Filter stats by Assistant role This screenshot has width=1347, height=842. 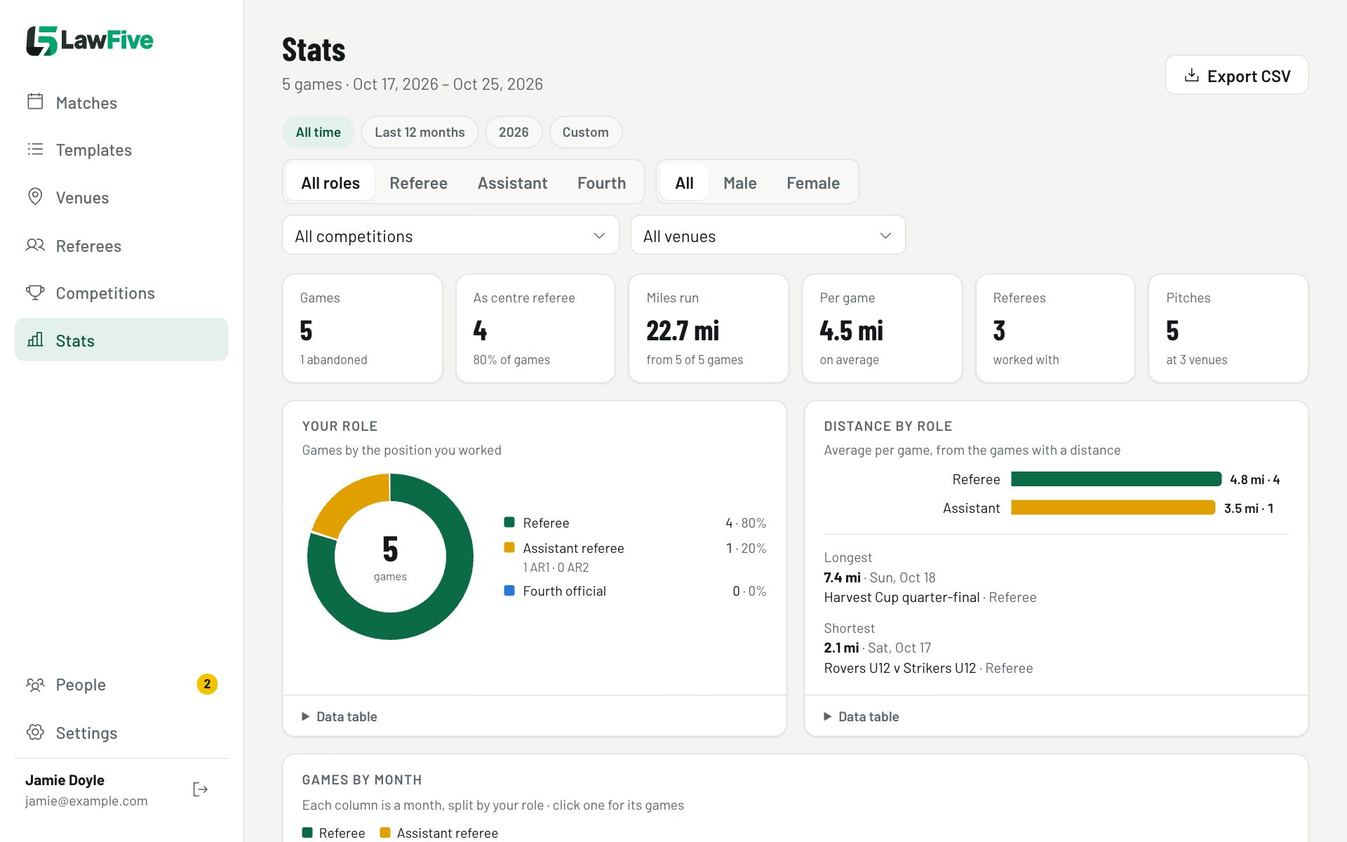click(512, 182)
